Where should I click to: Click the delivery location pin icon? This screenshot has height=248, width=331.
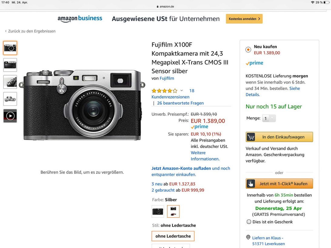(x=248, y=238)
